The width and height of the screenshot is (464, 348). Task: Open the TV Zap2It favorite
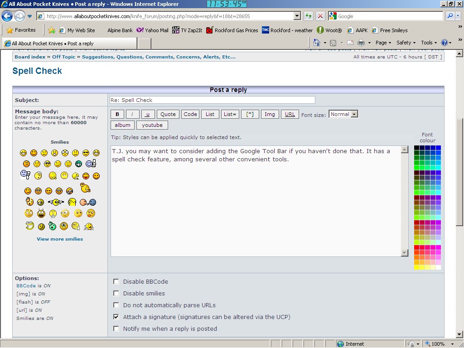coord(187,30)
